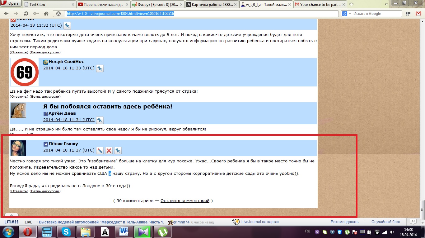Click the password manager key icon
The width and height of the screenshot is (425, 238).
pos(36,14)
